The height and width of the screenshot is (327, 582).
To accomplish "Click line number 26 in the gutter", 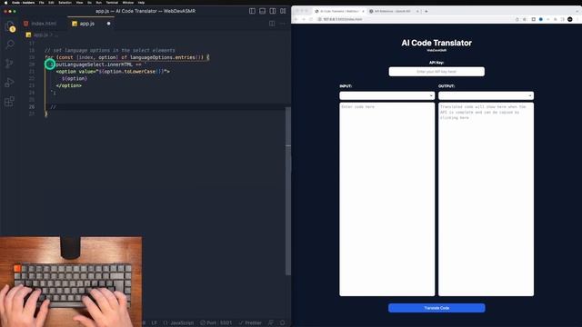I will (32, 107).
